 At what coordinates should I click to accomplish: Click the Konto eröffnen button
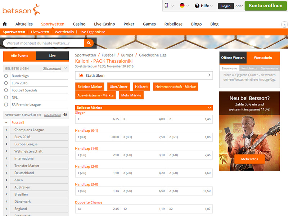266,6
